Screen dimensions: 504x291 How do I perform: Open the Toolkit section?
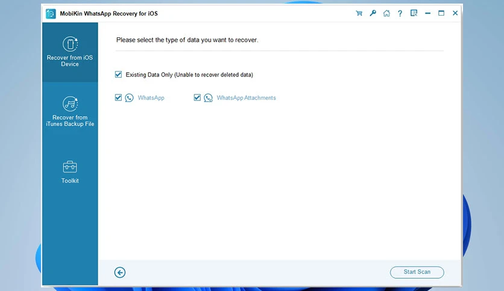(70, 172)
